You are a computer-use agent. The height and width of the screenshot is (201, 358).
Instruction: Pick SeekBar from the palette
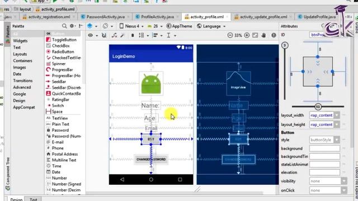56,82
